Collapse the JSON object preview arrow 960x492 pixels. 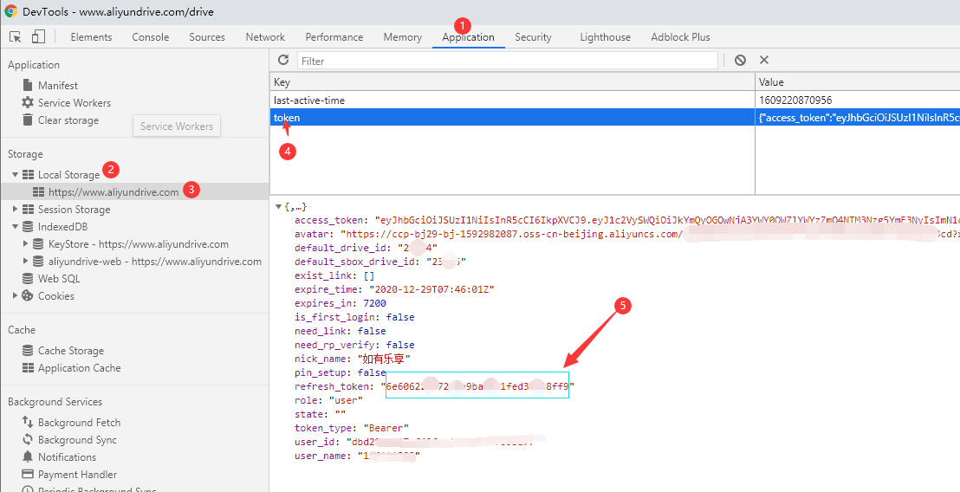tap(277, 207)
